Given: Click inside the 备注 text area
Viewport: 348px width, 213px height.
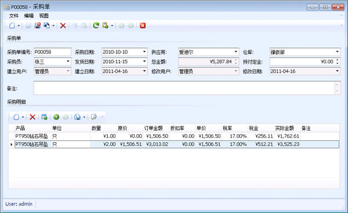Looking at the screenshot, I should click(184, 88).
